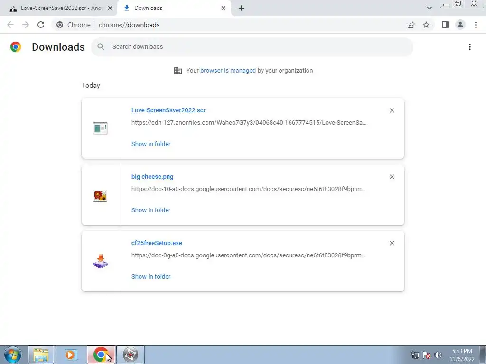Open the clock showing 5:43 PM

click(462, 355)
